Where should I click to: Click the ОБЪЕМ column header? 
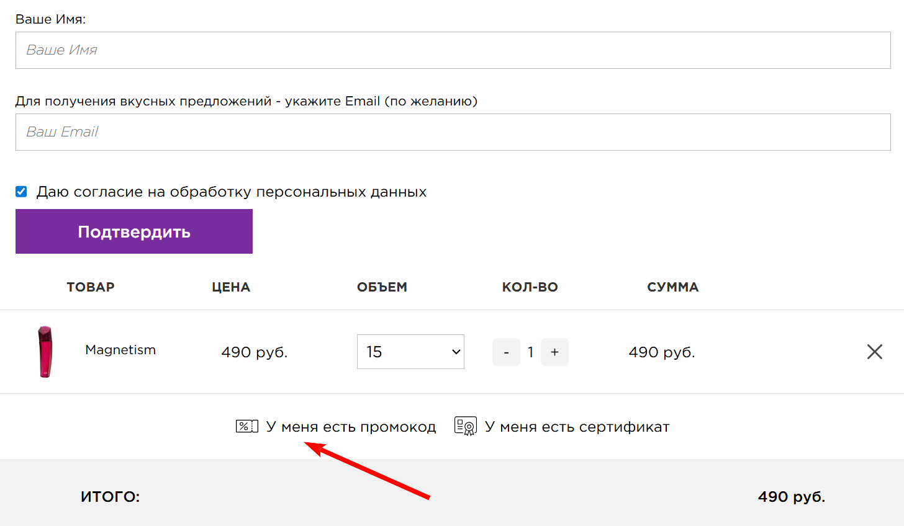coord(382,287)
